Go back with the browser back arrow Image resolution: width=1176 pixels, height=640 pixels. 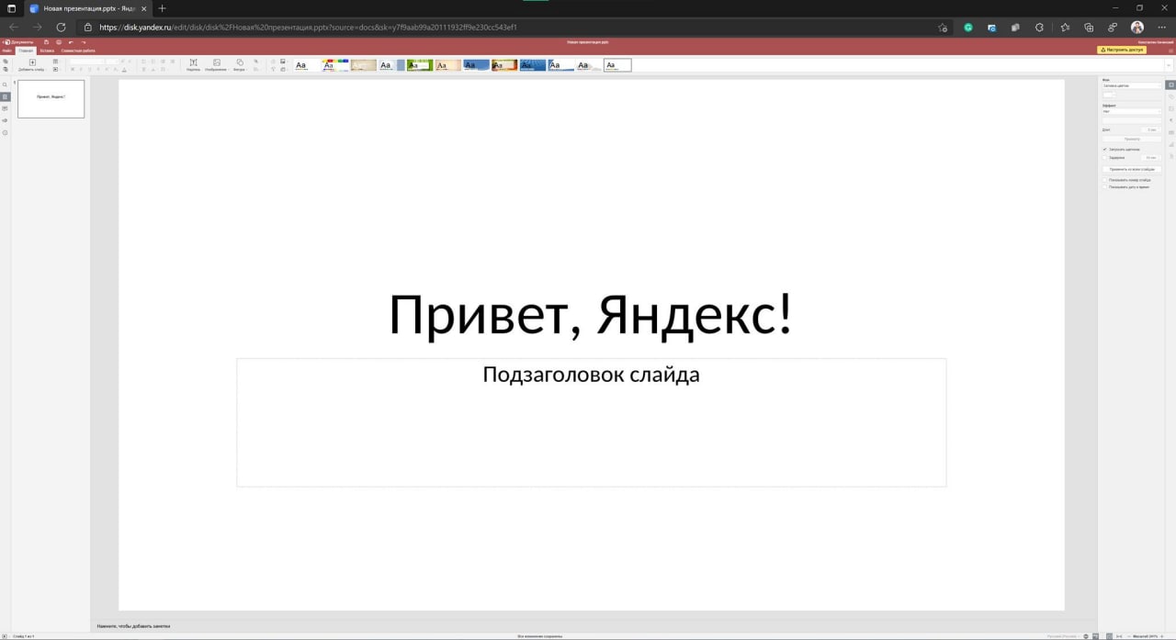[x=14, y=28]
